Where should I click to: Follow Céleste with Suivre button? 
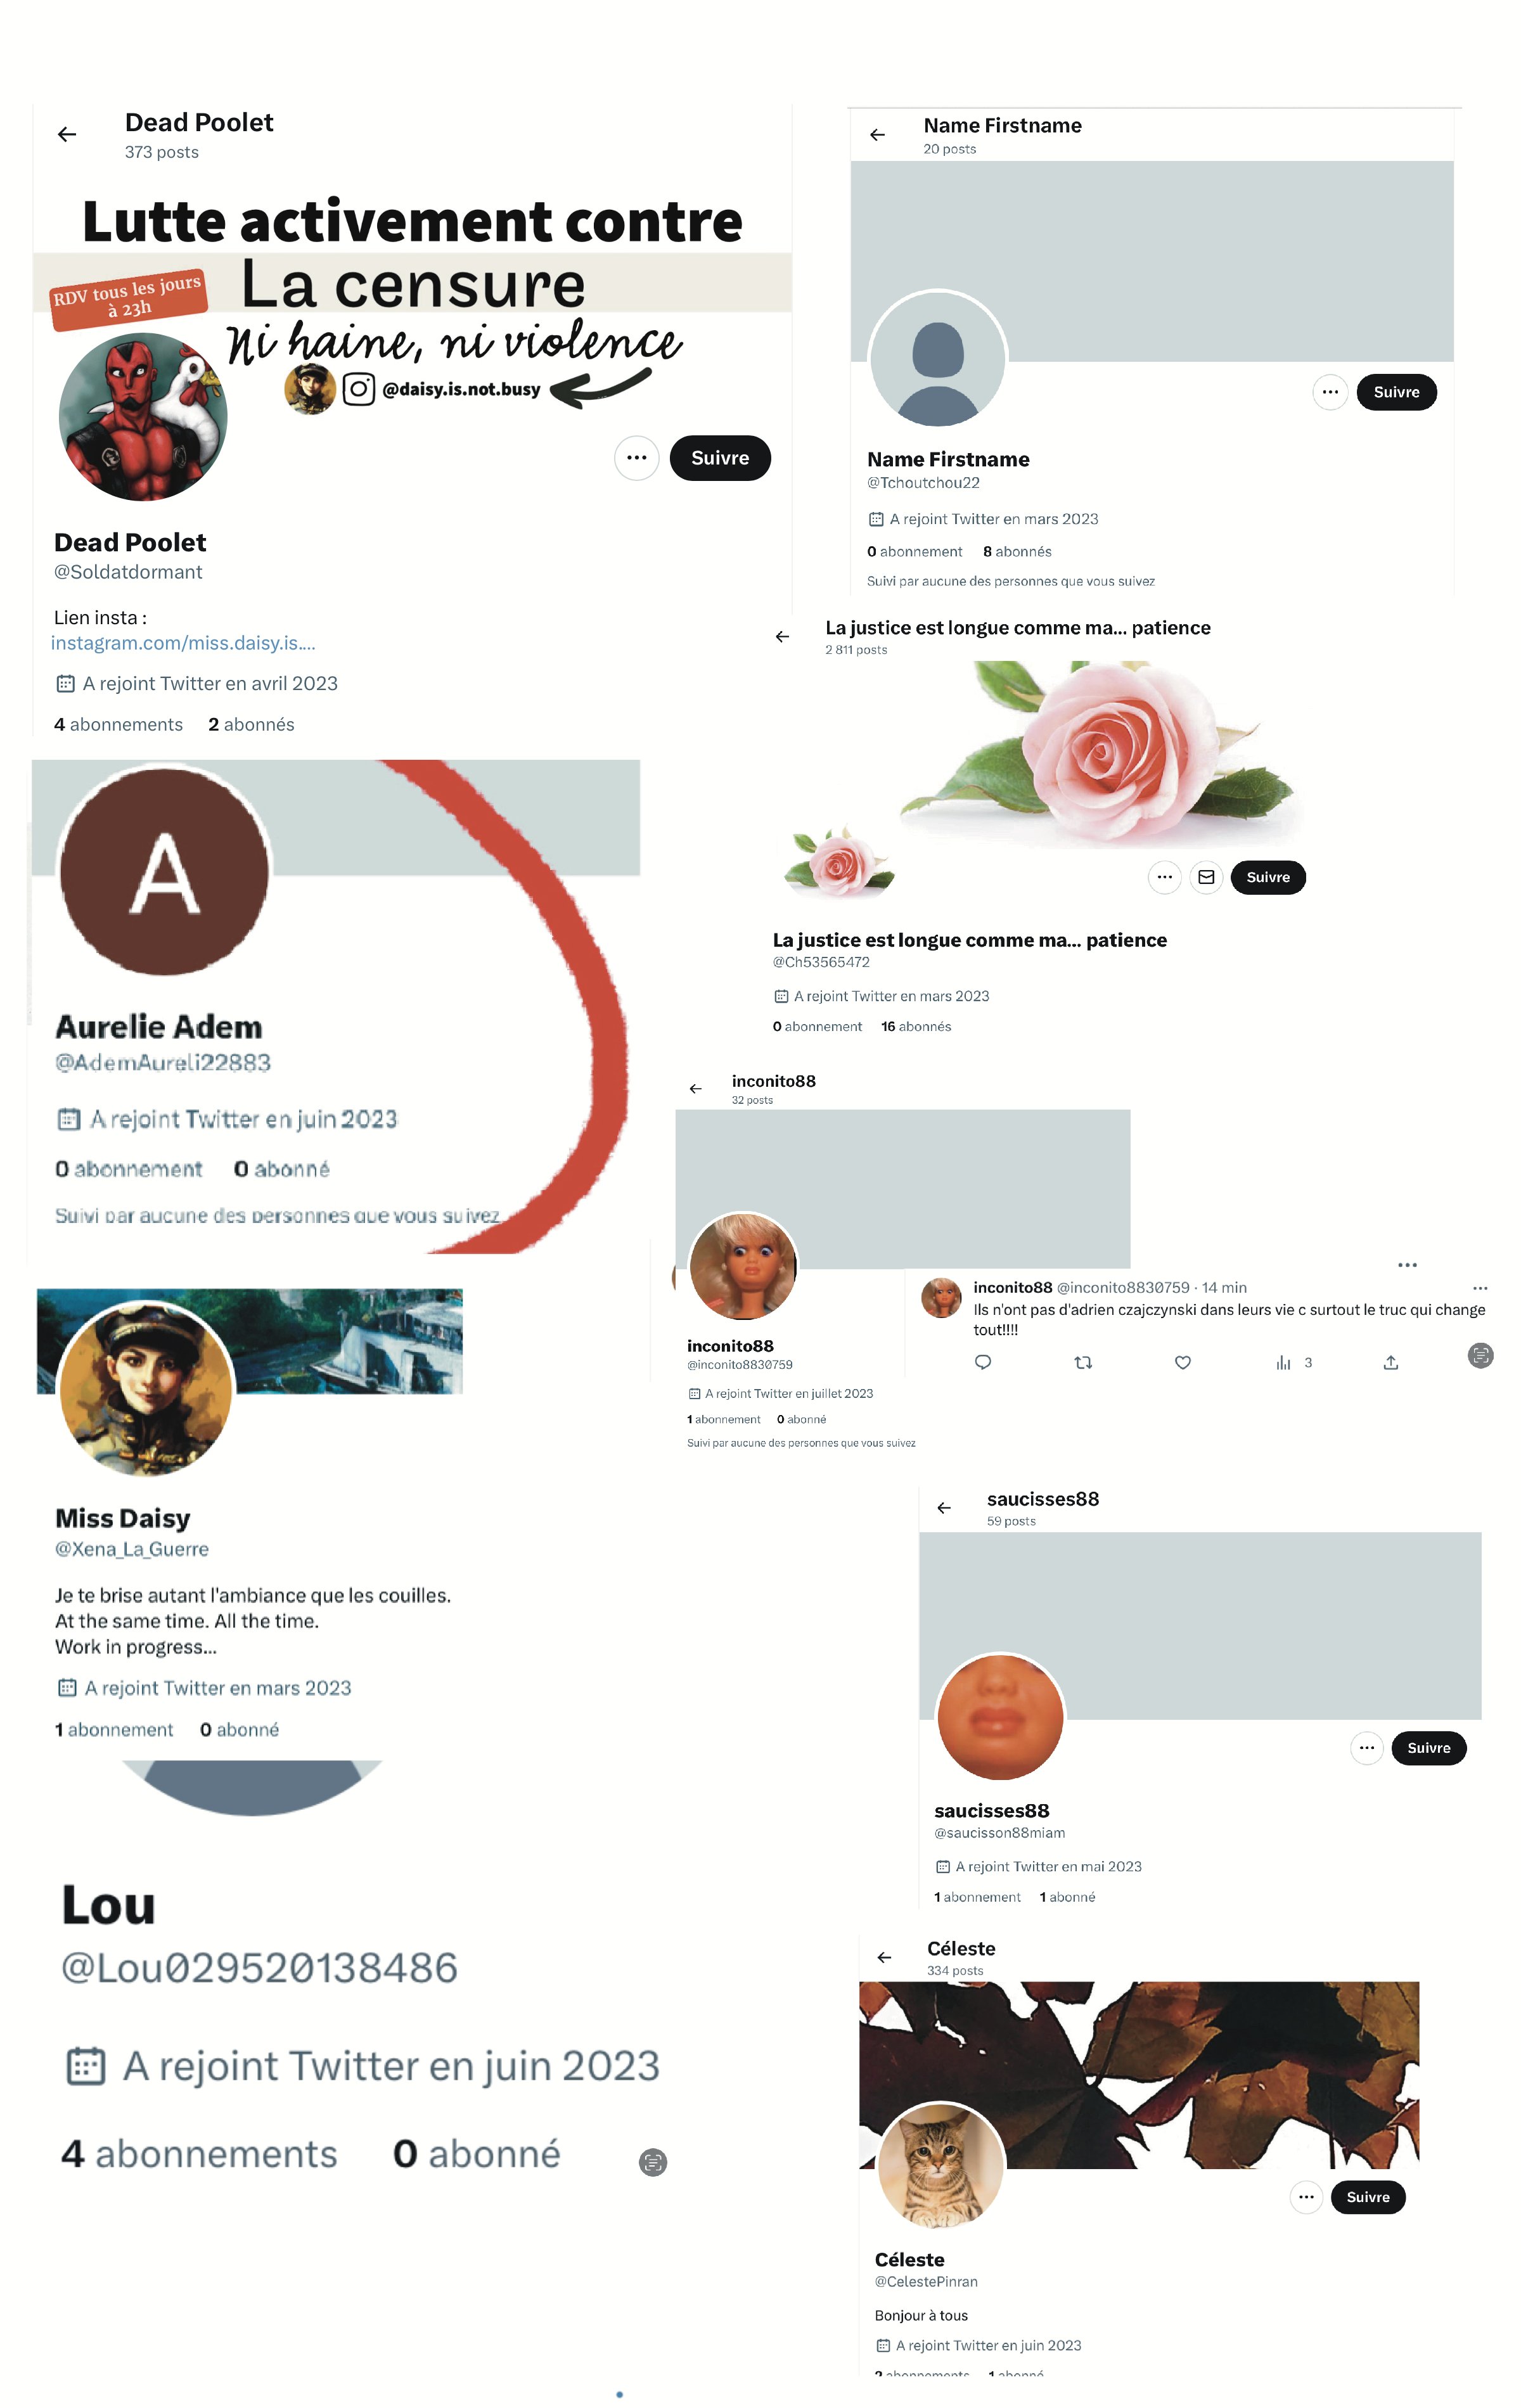pos(1368,2197)
